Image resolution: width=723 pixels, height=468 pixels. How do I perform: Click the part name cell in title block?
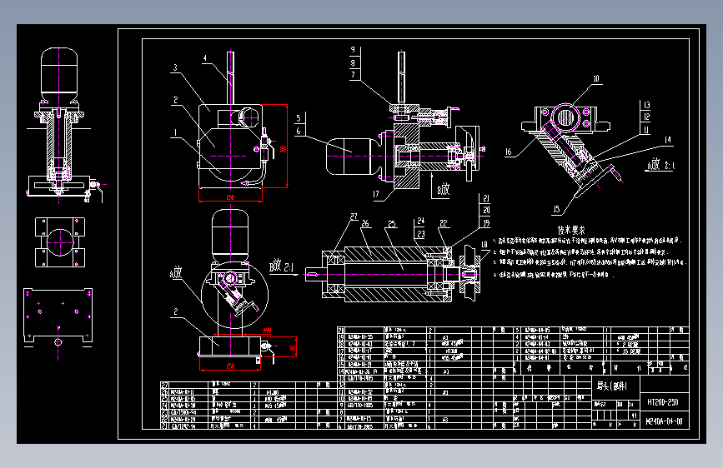pyautogui.click(x=616, y=386)
